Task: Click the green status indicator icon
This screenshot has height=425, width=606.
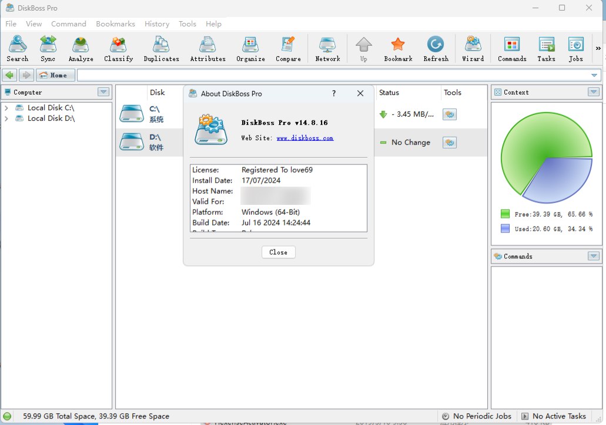Action: pos(7,416)
